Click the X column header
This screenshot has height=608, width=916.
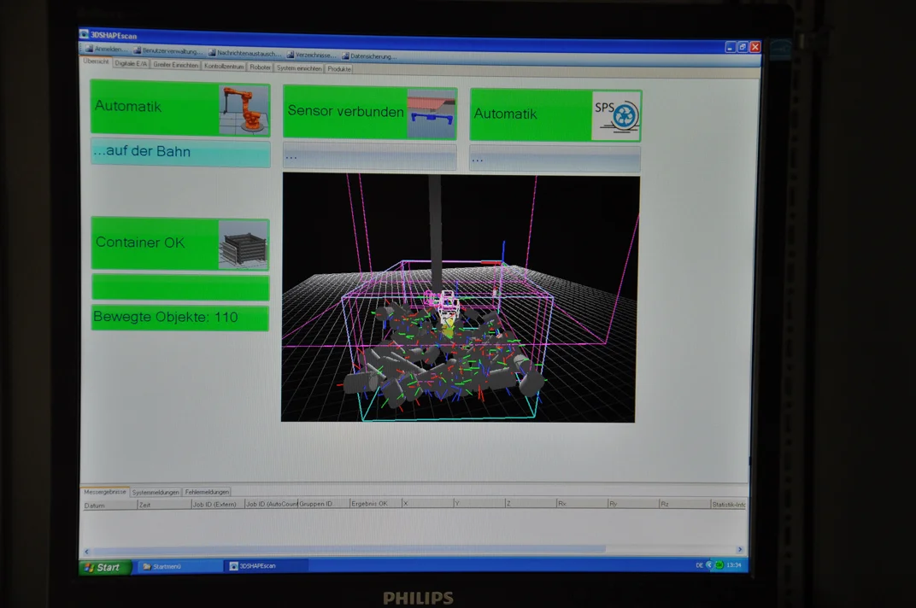click(427, 503)
